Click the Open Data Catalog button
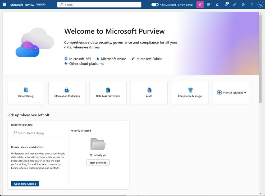The height and width of the screenshot is (196, 265). coord(25,183)
